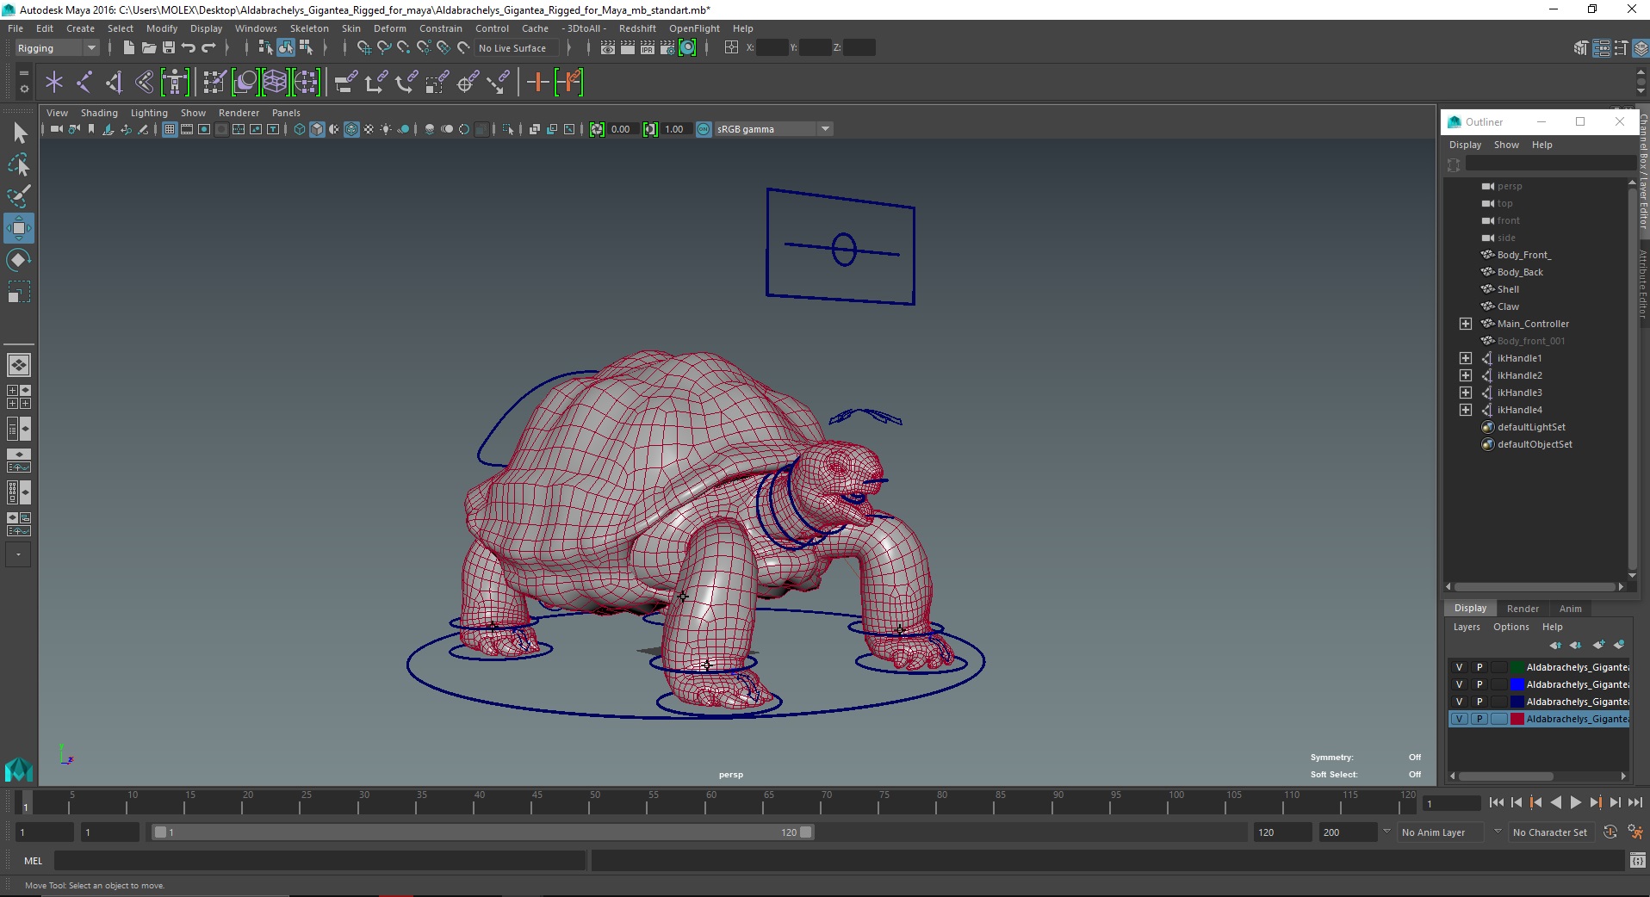Switch to the Anim layer tab
1650x897 pixels.
(1571, 609)
